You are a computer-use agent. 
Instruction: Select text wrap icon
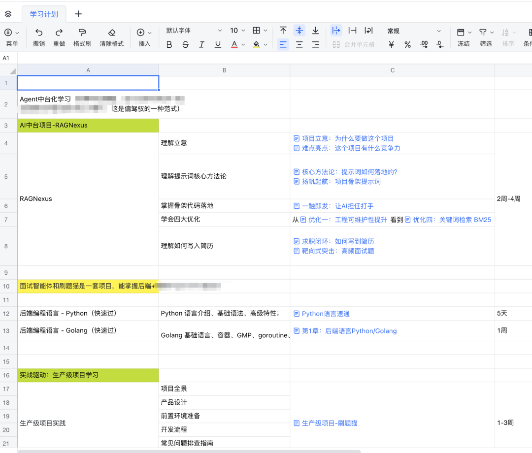(x=368, y=31)
